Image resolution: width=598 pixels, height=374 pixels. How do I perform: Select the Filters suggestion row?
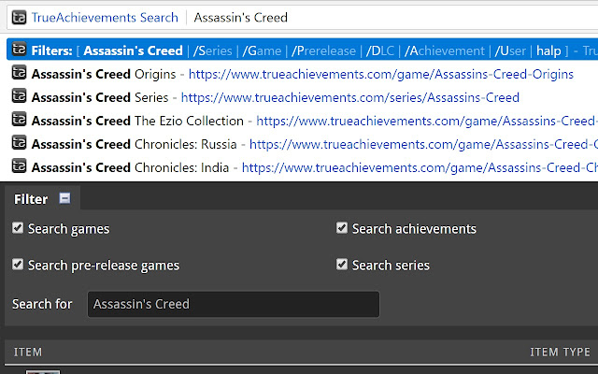[x=302, y=50]
